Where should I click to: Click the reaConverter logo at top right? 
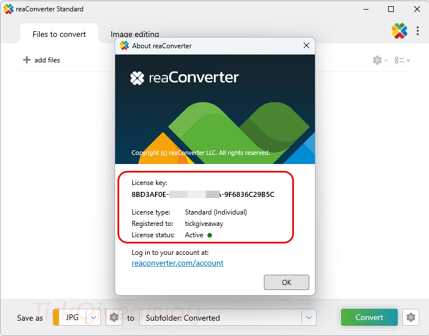coord(399,31)
